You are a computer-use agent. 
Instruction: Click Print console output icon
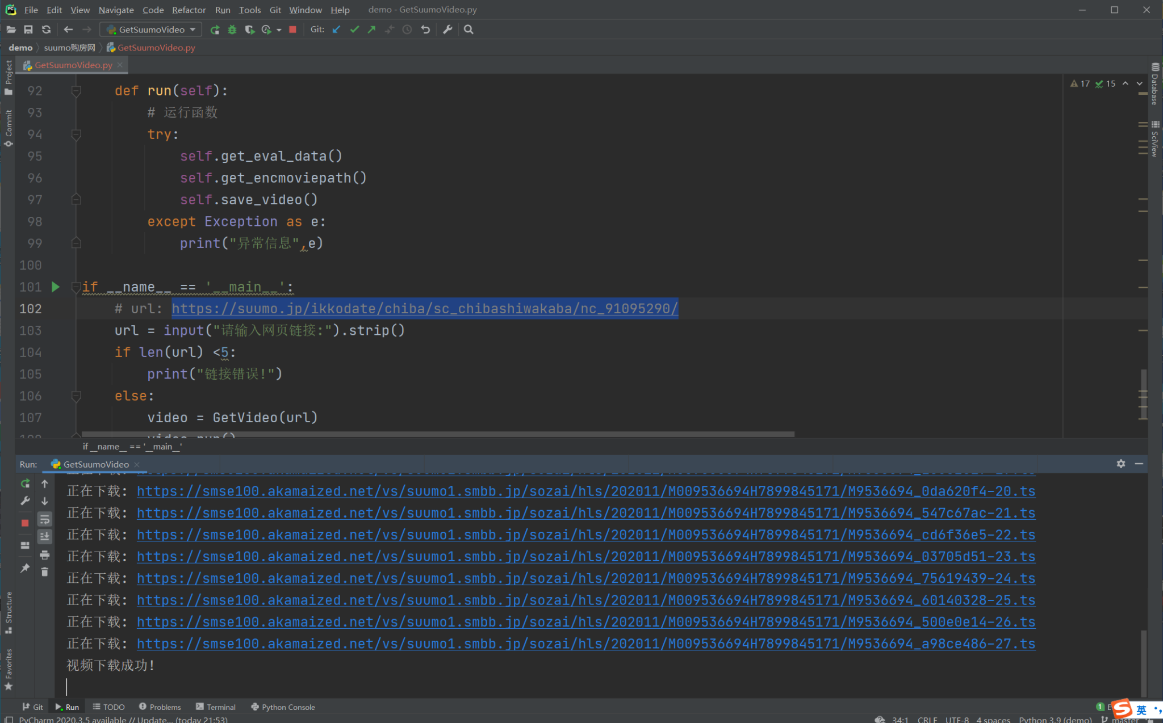pyautogui.click(x=45, y=554)
